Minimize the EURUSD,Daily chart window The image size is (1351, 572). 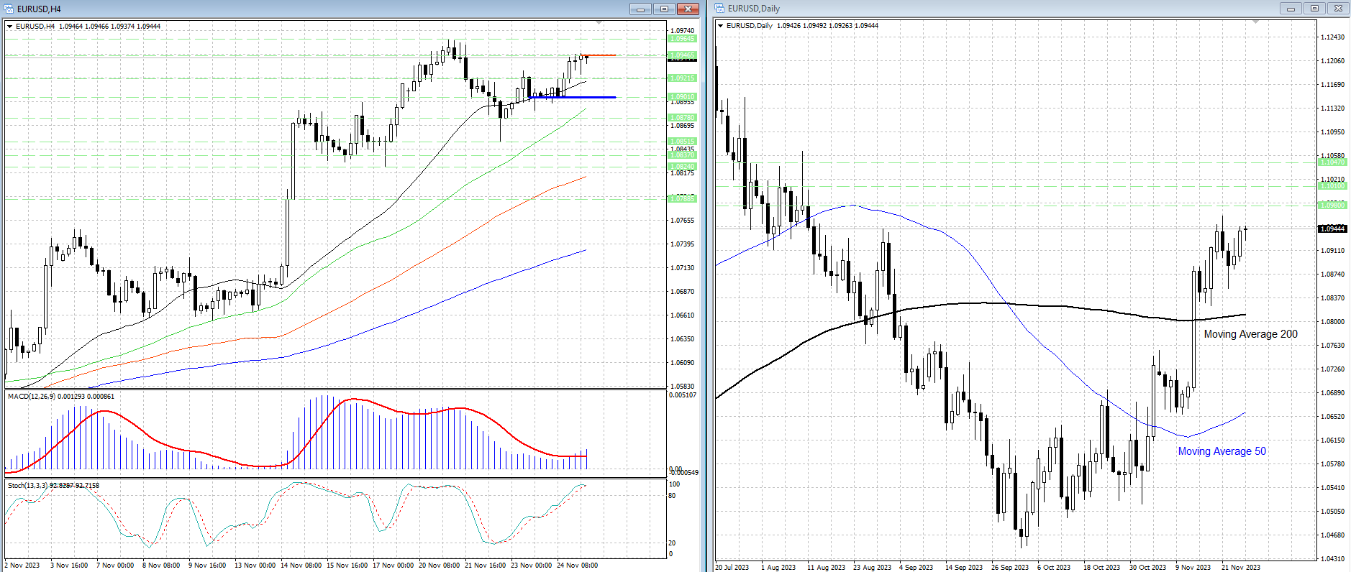coord(1291,9)
